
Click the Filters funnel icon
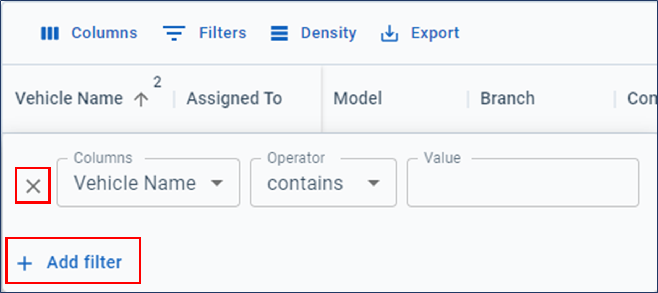174,33
